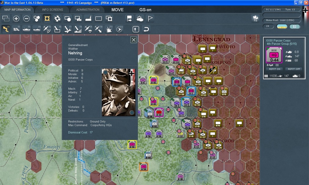Viewport: 309px width, 185px height.
Task: Click the end turn crossed flags icon
Action: 255,19
